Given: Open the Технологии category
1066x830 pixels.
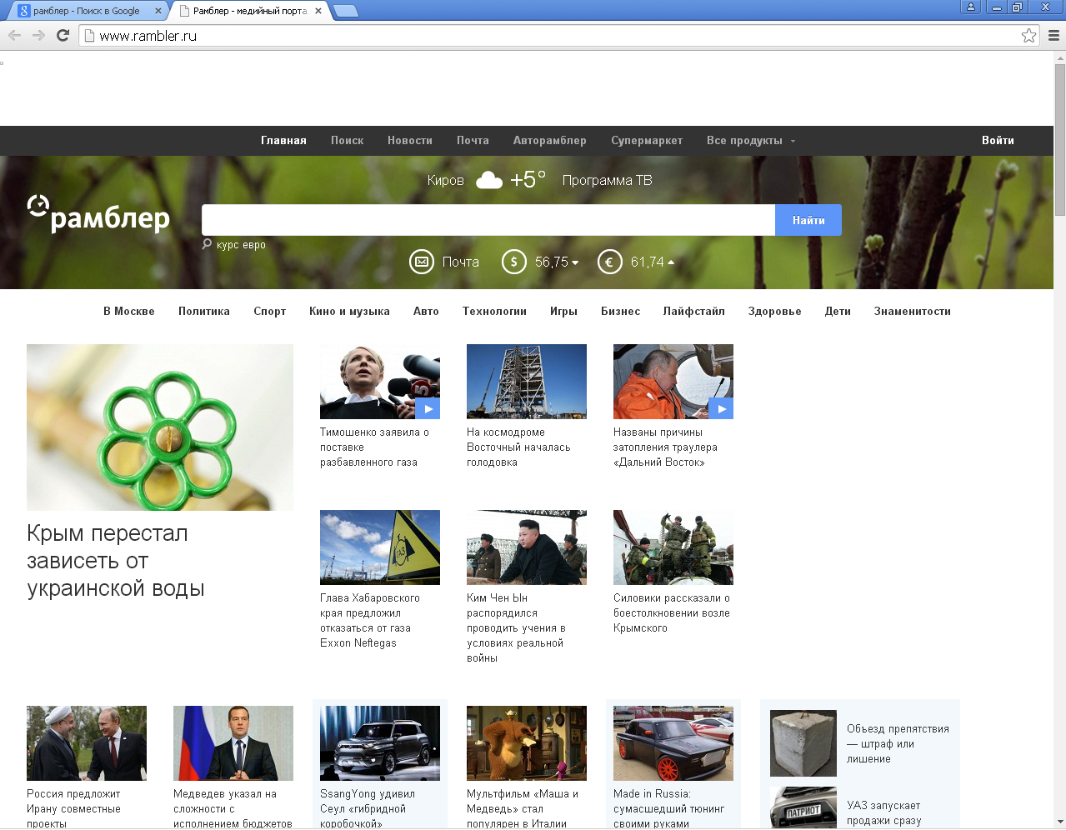Looking at the screenshot, I should point(494,311).
